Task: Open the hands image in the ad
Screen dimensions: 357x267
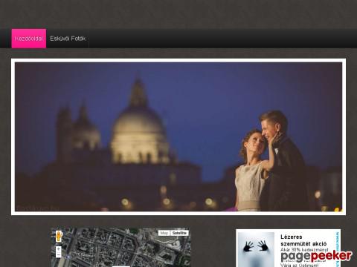Action: tap(256, 250)
